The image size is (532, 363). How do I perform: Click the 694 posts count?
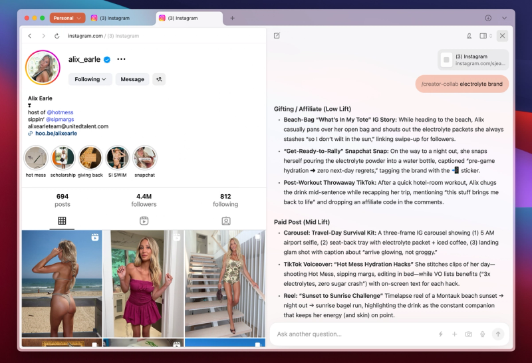point(63,200)
